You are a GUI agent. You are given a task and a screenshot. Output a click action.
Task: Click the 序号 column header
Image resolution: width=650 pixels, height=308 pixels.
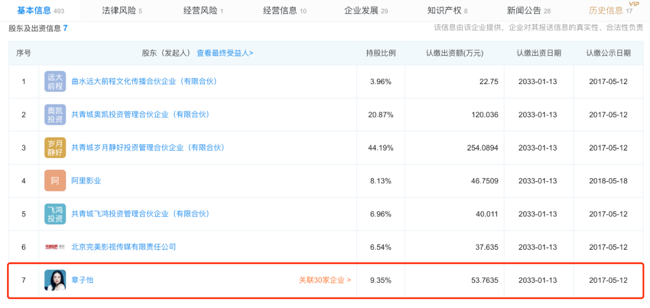(23, 53)
